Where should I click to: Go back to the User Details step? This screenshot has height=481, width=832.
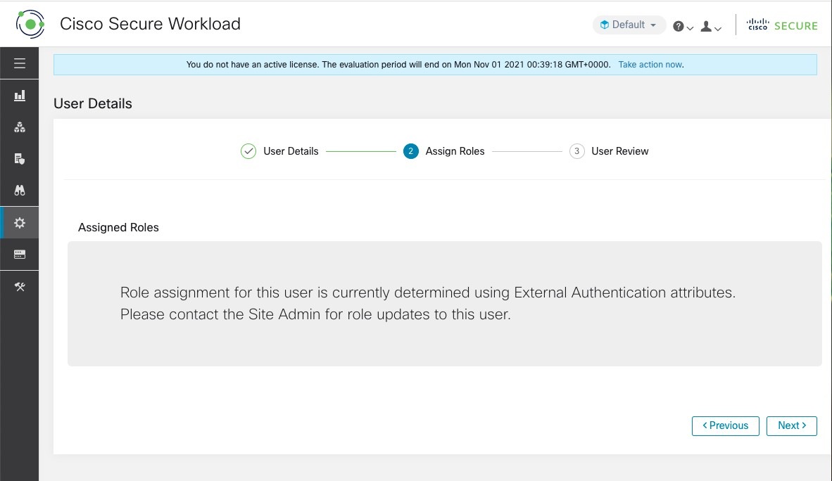pos(290,150)
